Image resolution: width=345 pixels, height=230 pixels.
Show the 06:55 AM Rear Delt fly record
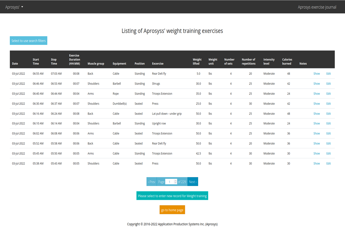pyautogui.click(x=317, y=74)
